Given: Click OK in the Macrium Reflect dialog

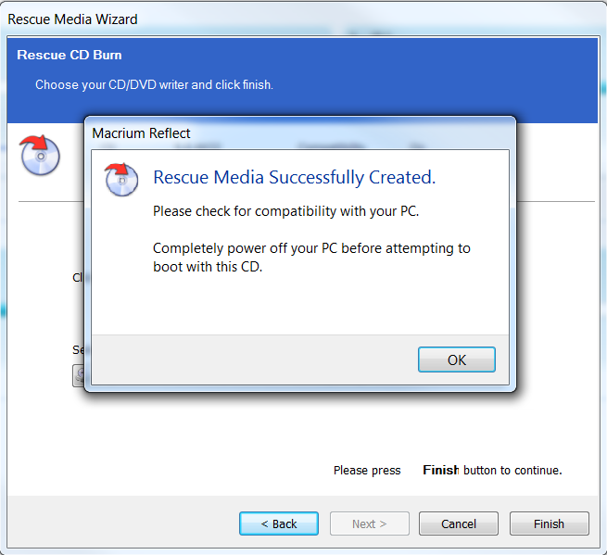Looking at the screenshot, I should pyautogui.click(x=456, y=359).
